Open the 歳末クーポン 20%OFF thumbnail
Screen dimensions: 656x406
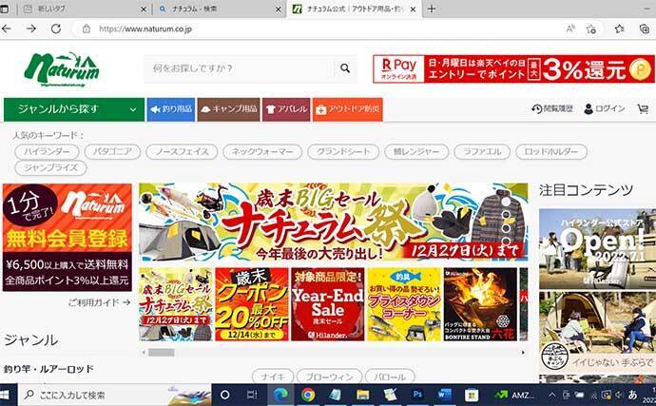click(x=252, y=304)
